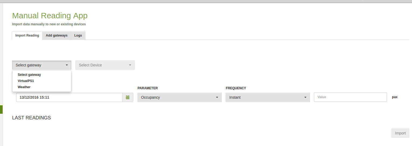The image size is (412, 146).
Task: Click the arrow on the Select Device dropdown
Action: (x=130, y=65)
